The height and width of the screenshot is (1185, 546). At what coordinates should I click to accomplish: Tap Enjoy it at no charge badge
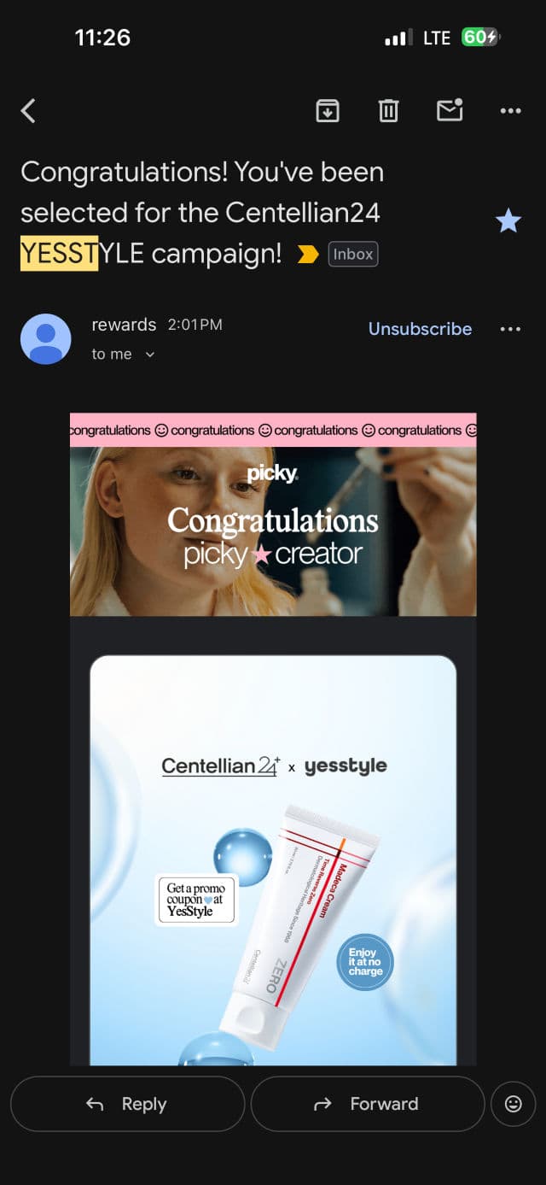[365, 961]
